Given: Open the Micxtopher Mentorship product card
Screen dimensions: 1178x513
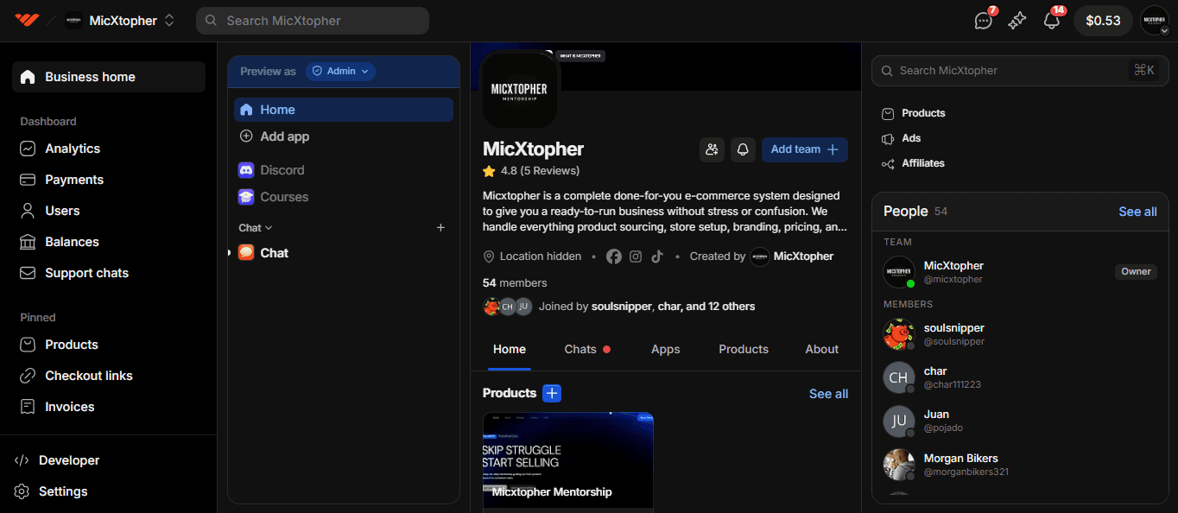Looking at the screenshot, I should coord(568,462).
